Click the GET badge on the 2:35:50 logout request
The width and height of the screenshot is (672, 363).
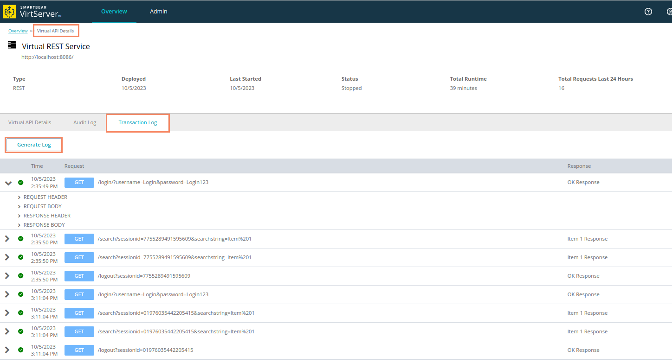(x=79, y=276)
